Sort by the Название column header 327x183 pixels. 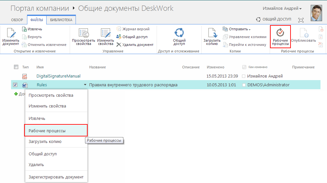coord(97,67)
